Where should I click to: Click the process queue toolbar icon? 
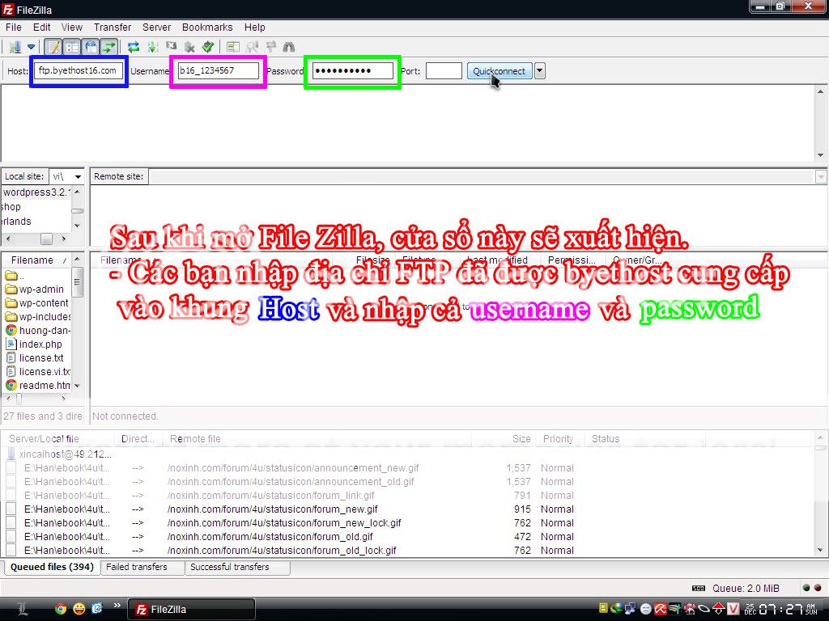(153, 47)
